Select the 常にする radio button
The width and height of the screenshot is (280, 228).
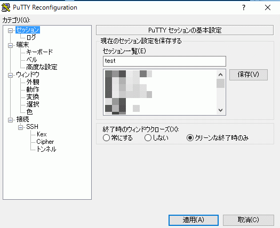pyautogui.click(x=106, y=138)
